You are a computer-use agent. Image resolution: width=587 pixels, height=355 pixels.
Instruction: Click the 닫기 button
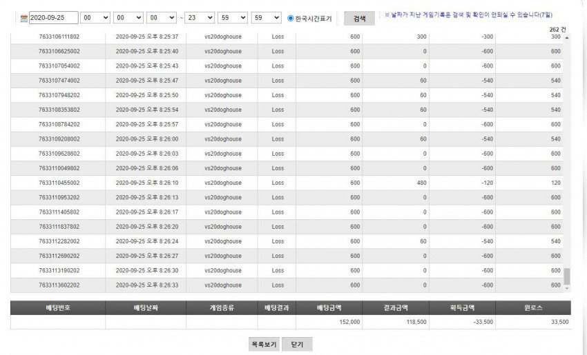[x=297, y=344]
